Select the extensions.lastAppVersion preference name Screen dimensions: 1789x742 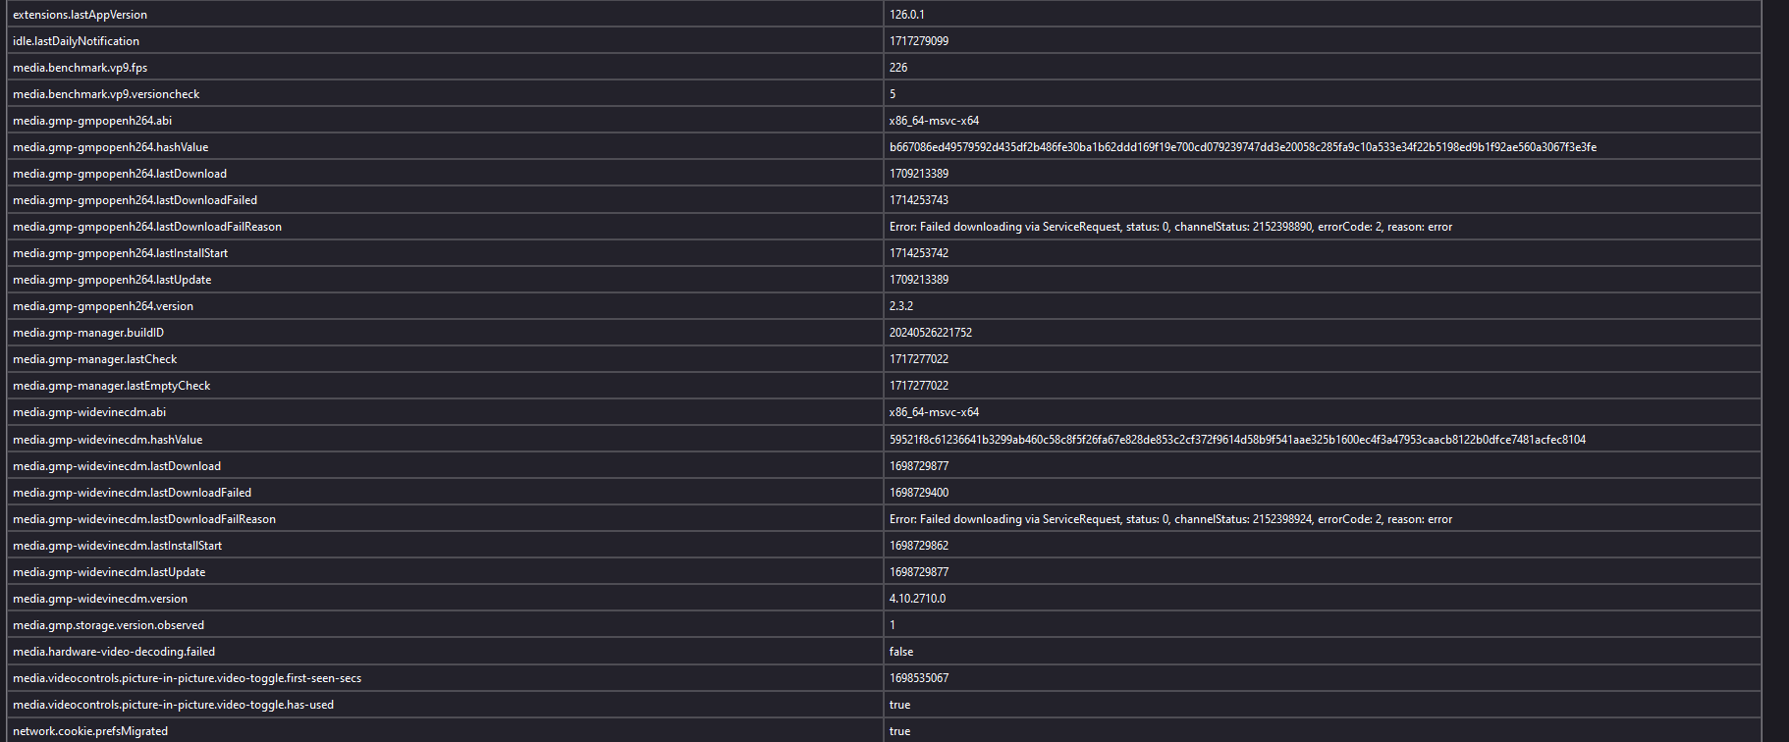(x=80, y=15)
